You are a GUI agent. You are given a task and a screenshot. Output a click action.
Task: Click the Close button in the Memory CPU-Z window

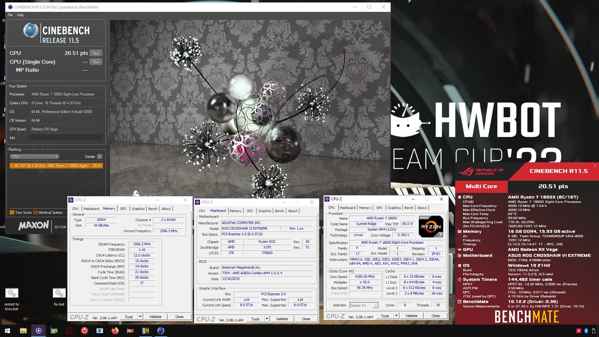click(179, 317)
